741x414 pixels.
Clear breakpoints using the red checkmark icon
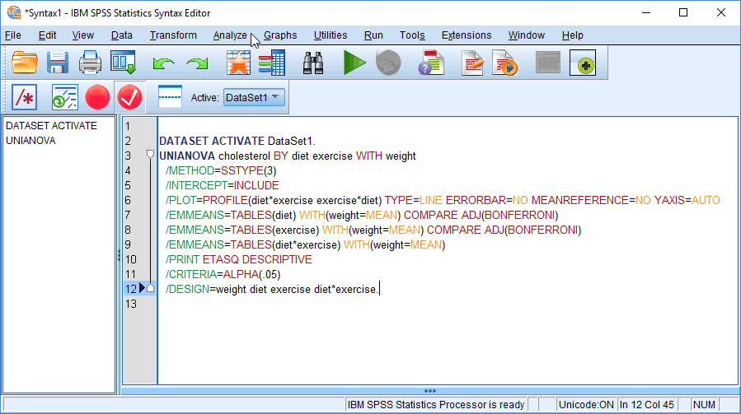[129, 97]
